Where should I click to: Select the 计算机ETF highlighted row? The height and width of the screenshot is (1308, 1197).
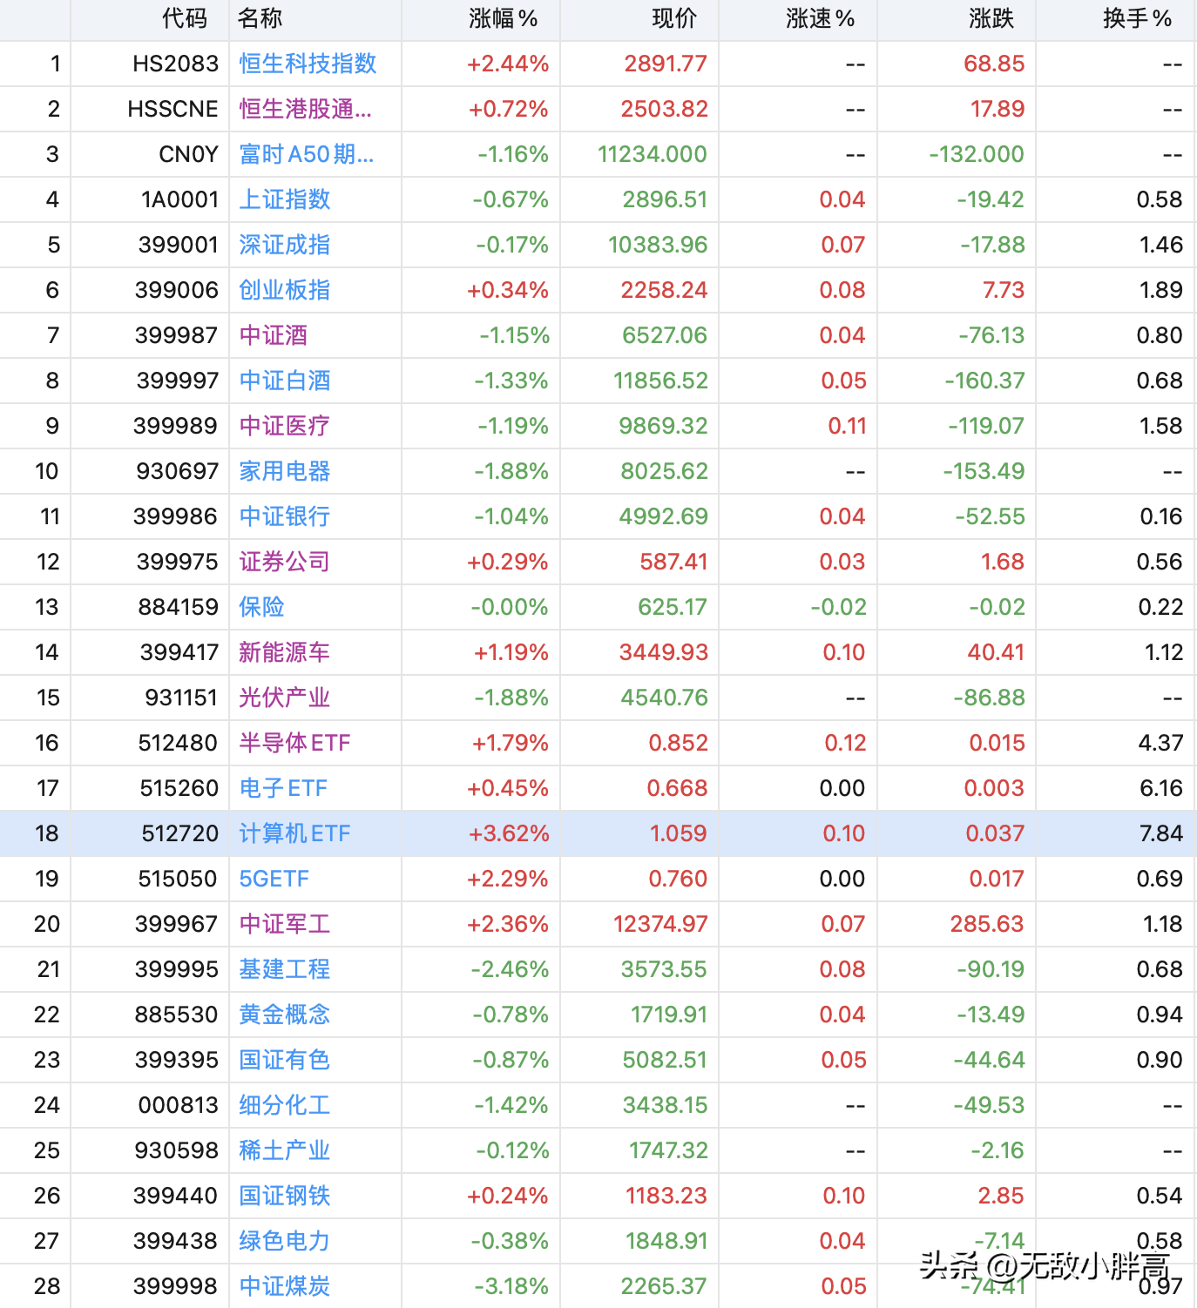(598, 833)
